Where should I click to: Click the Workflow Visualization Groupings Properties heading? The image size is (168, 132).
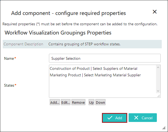58,33
